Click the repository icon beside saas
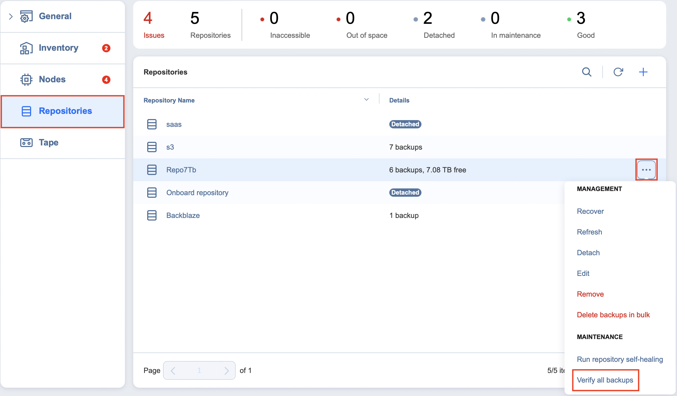 click(152, 124)
